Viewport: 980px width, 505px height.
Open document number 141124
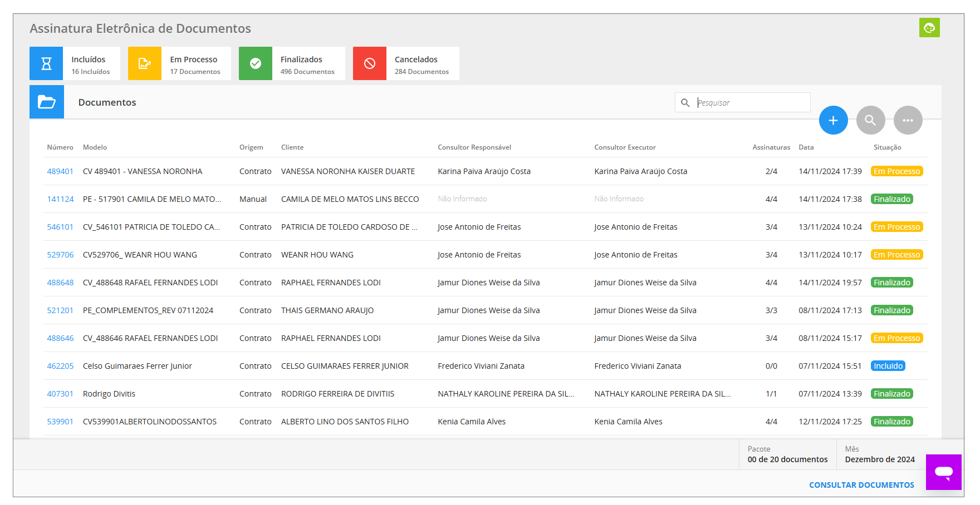pos(60,199)
